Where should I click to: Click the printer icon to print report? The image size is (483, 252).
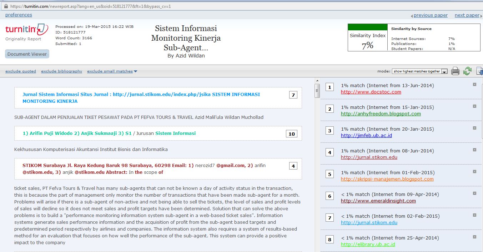point(455,71)
